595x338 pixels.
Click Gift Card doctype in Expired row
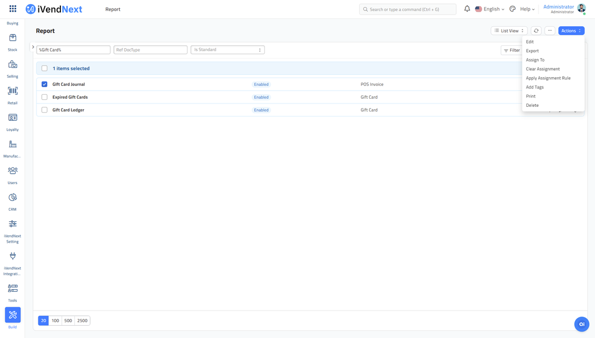(369, 97)
